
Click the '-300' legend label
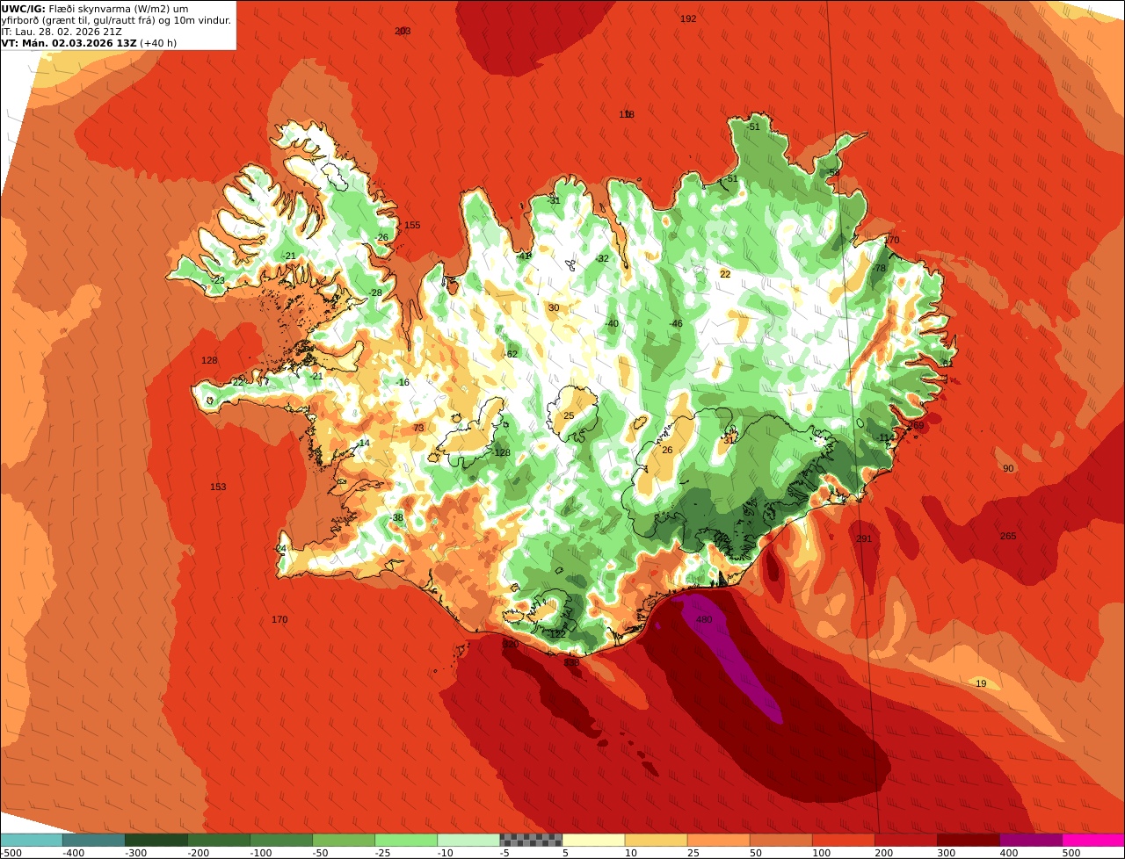pos(135,853)
